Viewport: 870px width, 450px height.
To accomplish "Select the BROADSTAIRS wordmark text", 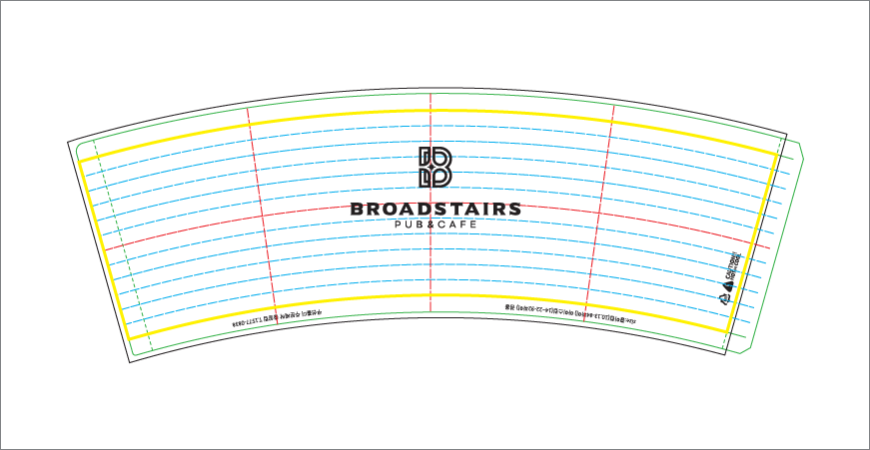I will point(435,210).
